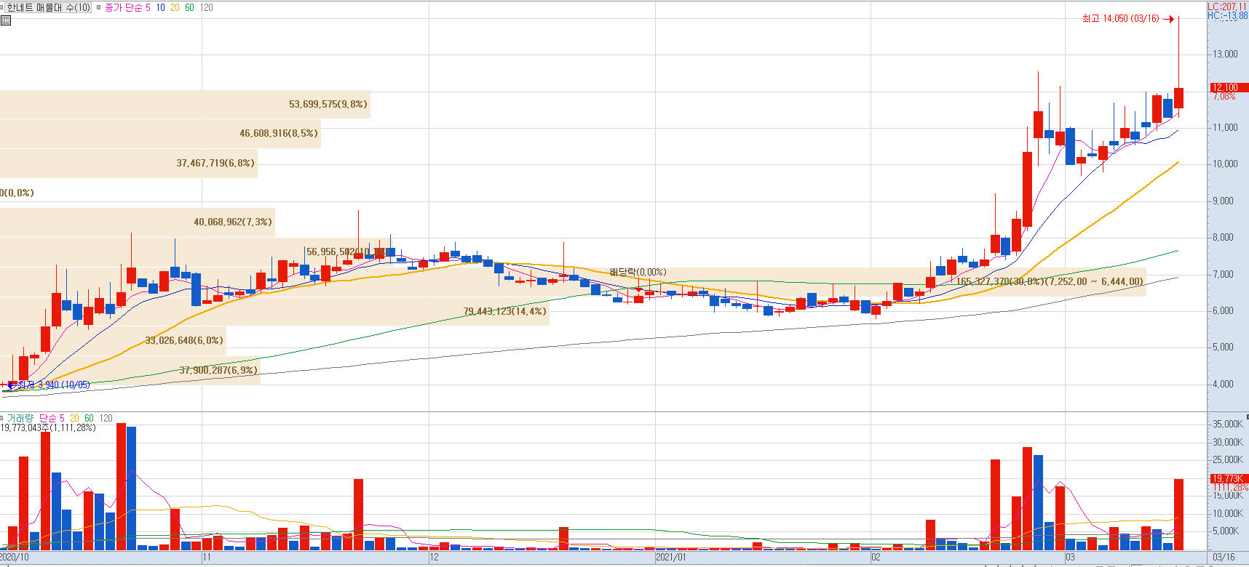Image resolution: width=1249 pixels, height=567 pixels.
Task: Select the 종가 단순 moving average label
Action: (123, 7)
